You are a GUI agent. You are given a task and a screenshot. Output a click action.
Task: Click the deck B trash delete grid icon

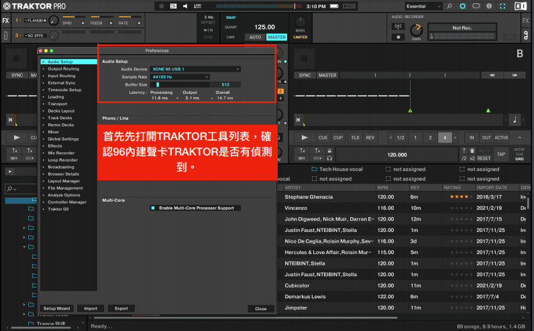coord(472,151)
